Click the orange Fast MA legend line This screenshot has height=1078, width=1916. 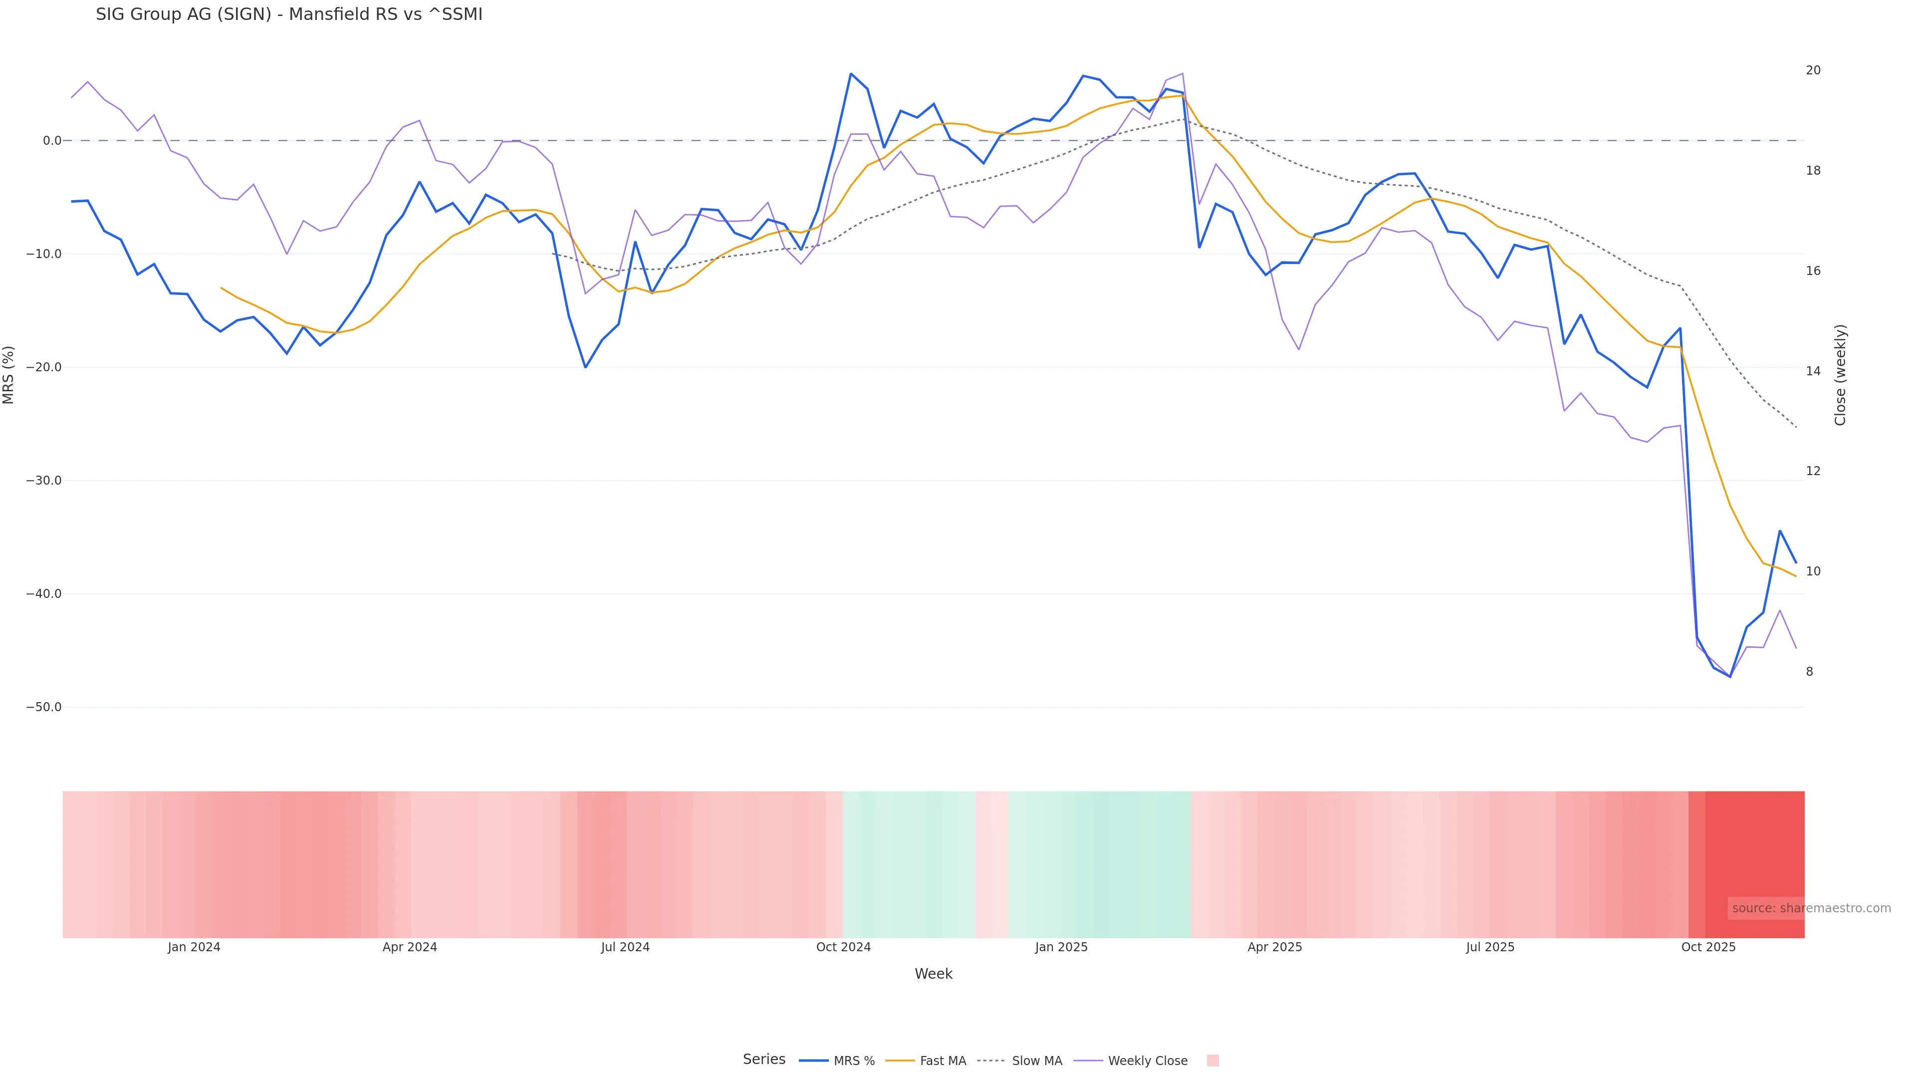coord(900,1061)
